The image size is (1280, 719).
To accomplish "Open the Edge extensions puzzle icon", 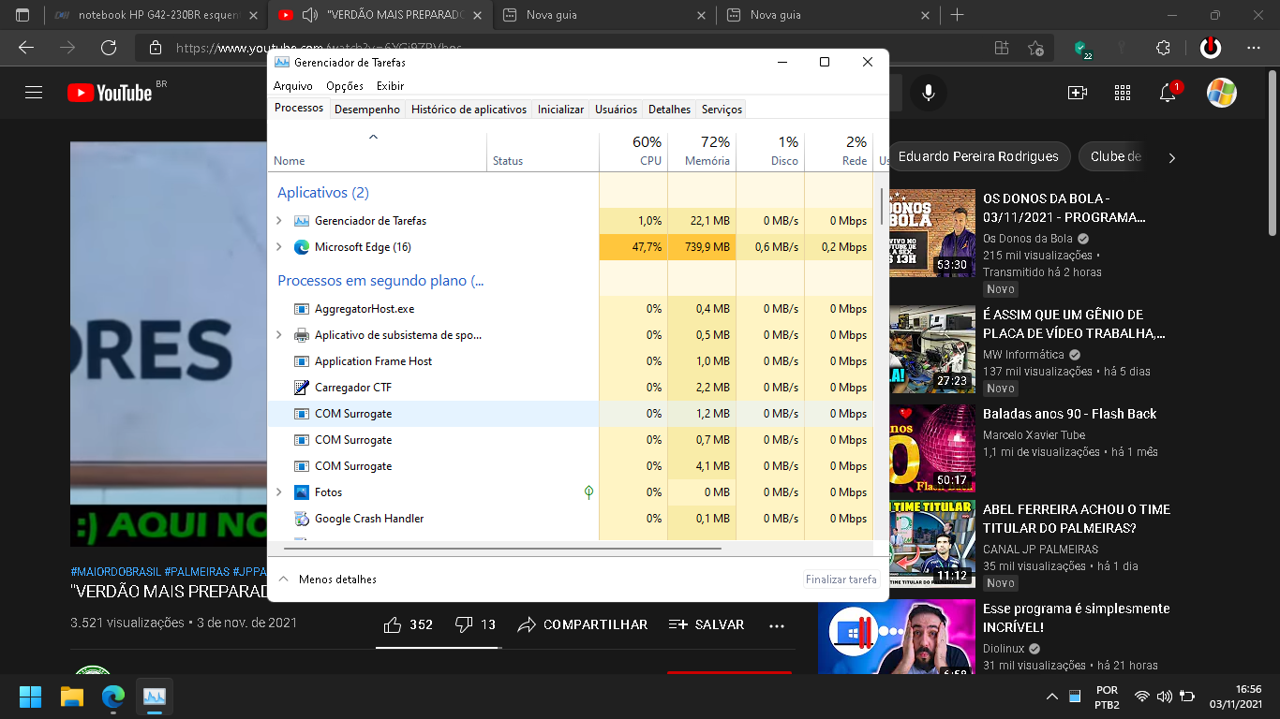I will coord(1164,48).
